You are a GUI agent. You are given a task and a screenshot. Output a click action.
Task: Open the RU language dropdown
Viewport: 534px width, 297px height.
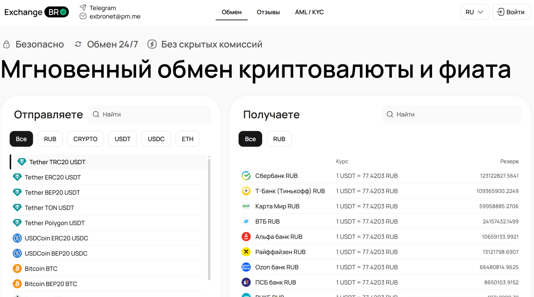coord(475,12)
